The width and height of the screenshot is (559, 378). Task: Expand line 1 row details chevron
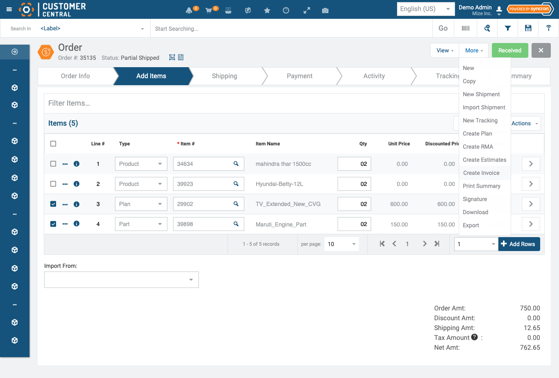531,164
